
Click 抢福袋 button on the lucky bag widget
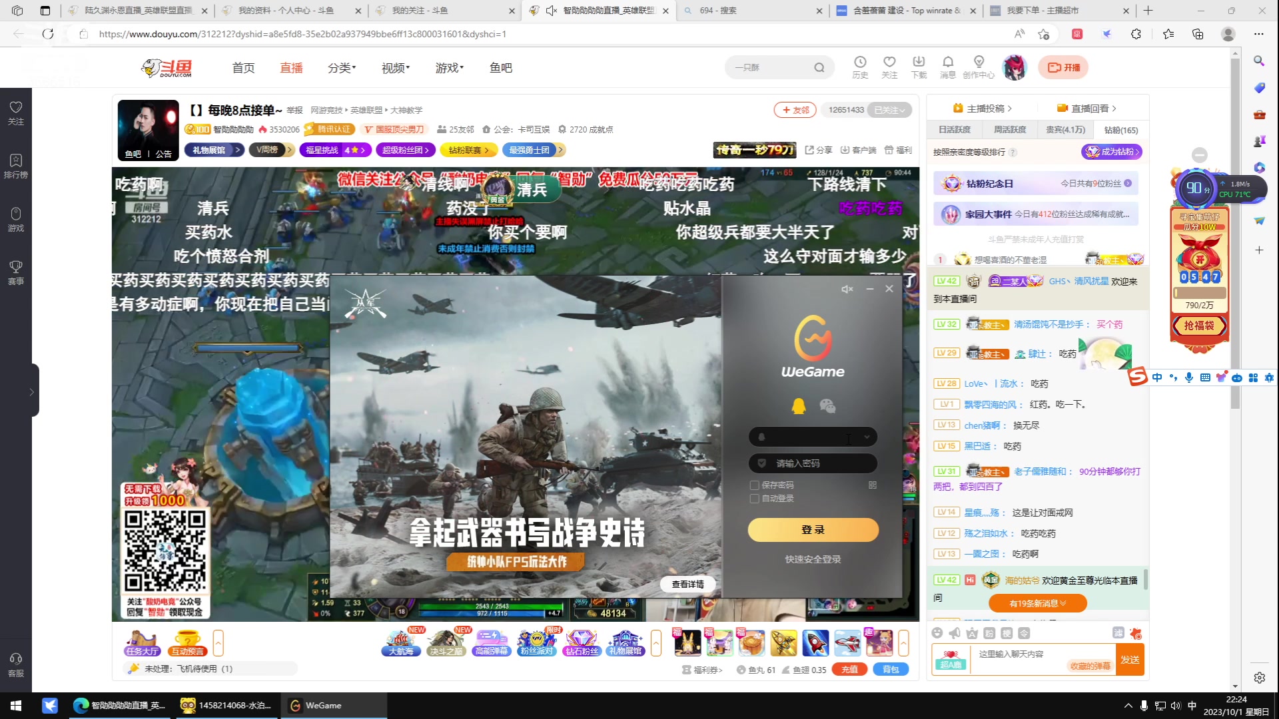tap(1199, 326)
